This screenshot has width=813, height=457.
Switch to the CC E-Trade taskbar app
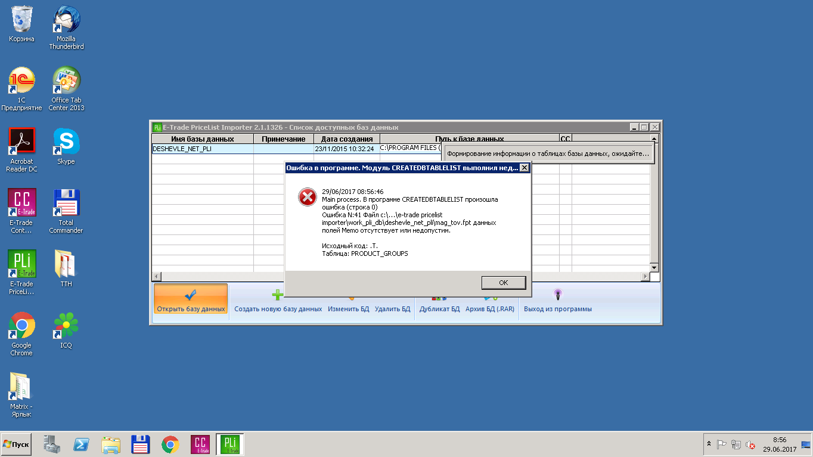click(x=200, y=445)
